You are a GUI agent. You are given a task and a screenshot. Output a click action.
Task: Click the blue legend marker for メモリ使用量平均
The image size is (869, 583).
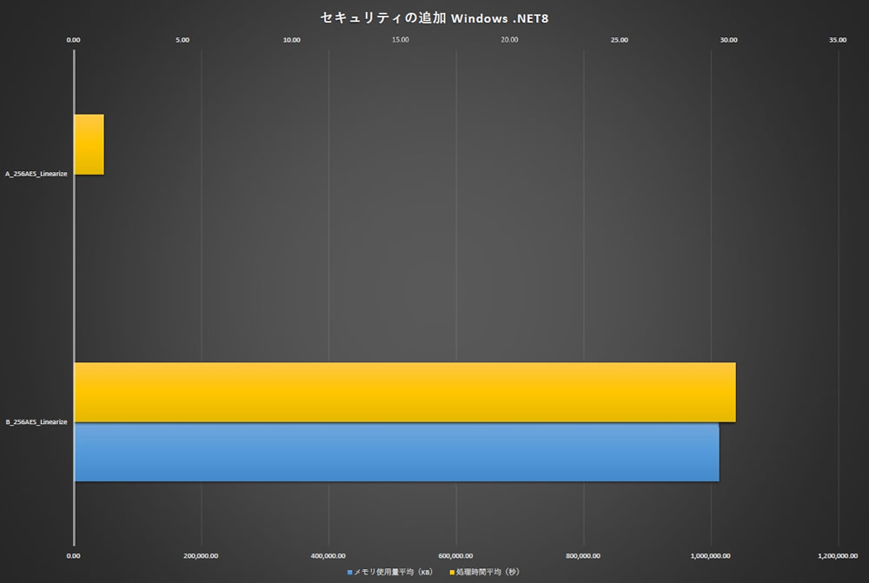pos(349,573)
